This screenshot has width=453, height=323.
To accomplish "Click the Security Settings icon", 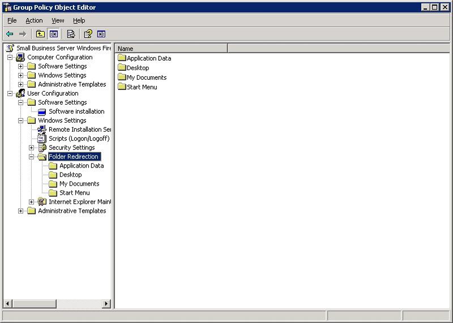I will (42, 148).
